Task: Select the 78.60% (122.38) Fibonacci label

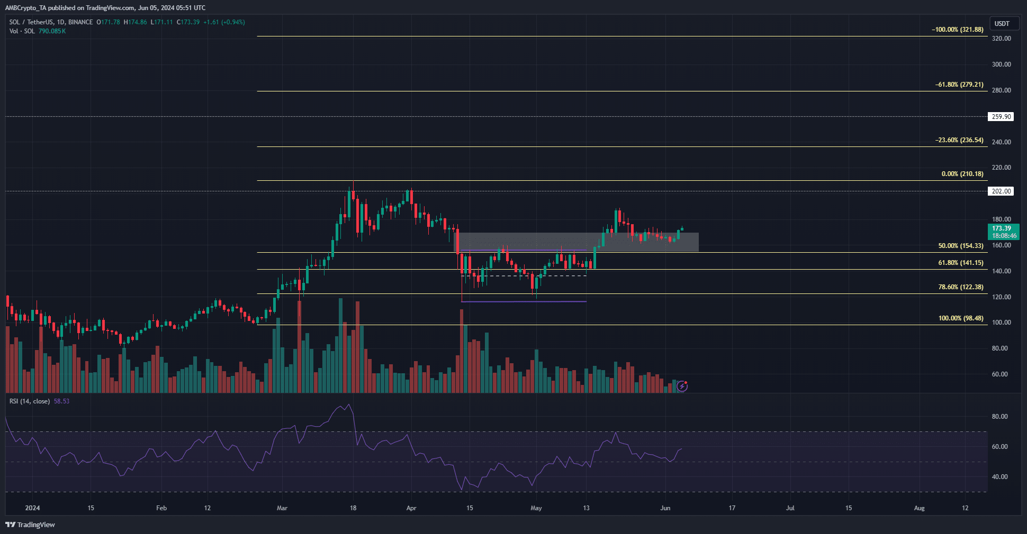Action: coord(961,287)
